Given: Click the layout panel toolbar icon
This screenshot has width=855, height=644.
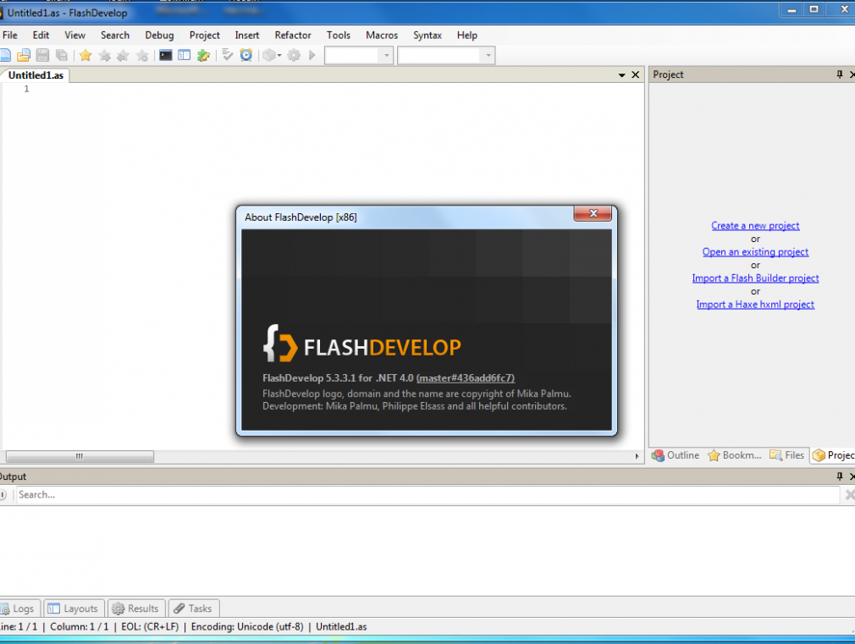Looking at the screenshot, I should pyautogui.click(x=185, y=55).
